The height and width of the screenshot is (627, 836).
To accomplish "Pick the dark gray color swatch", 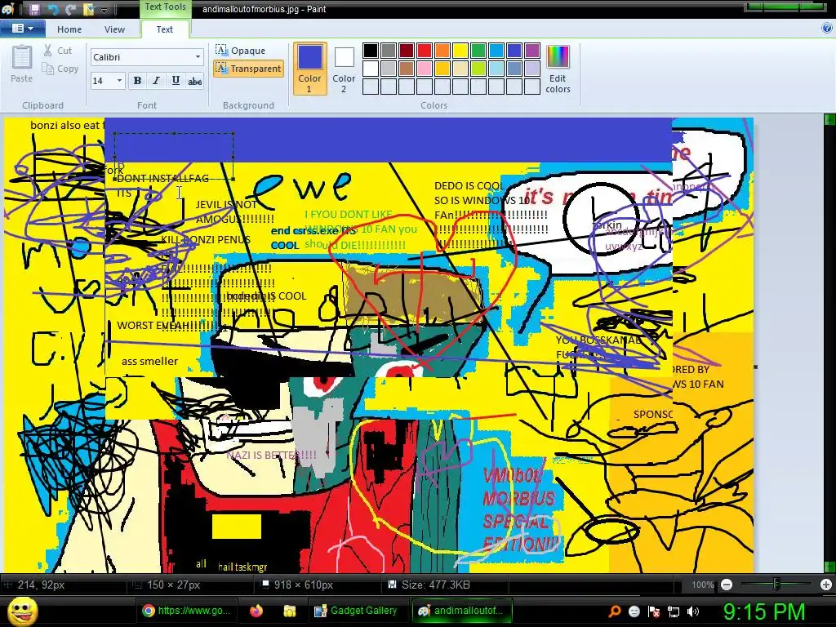I will (x=389, y=51).
